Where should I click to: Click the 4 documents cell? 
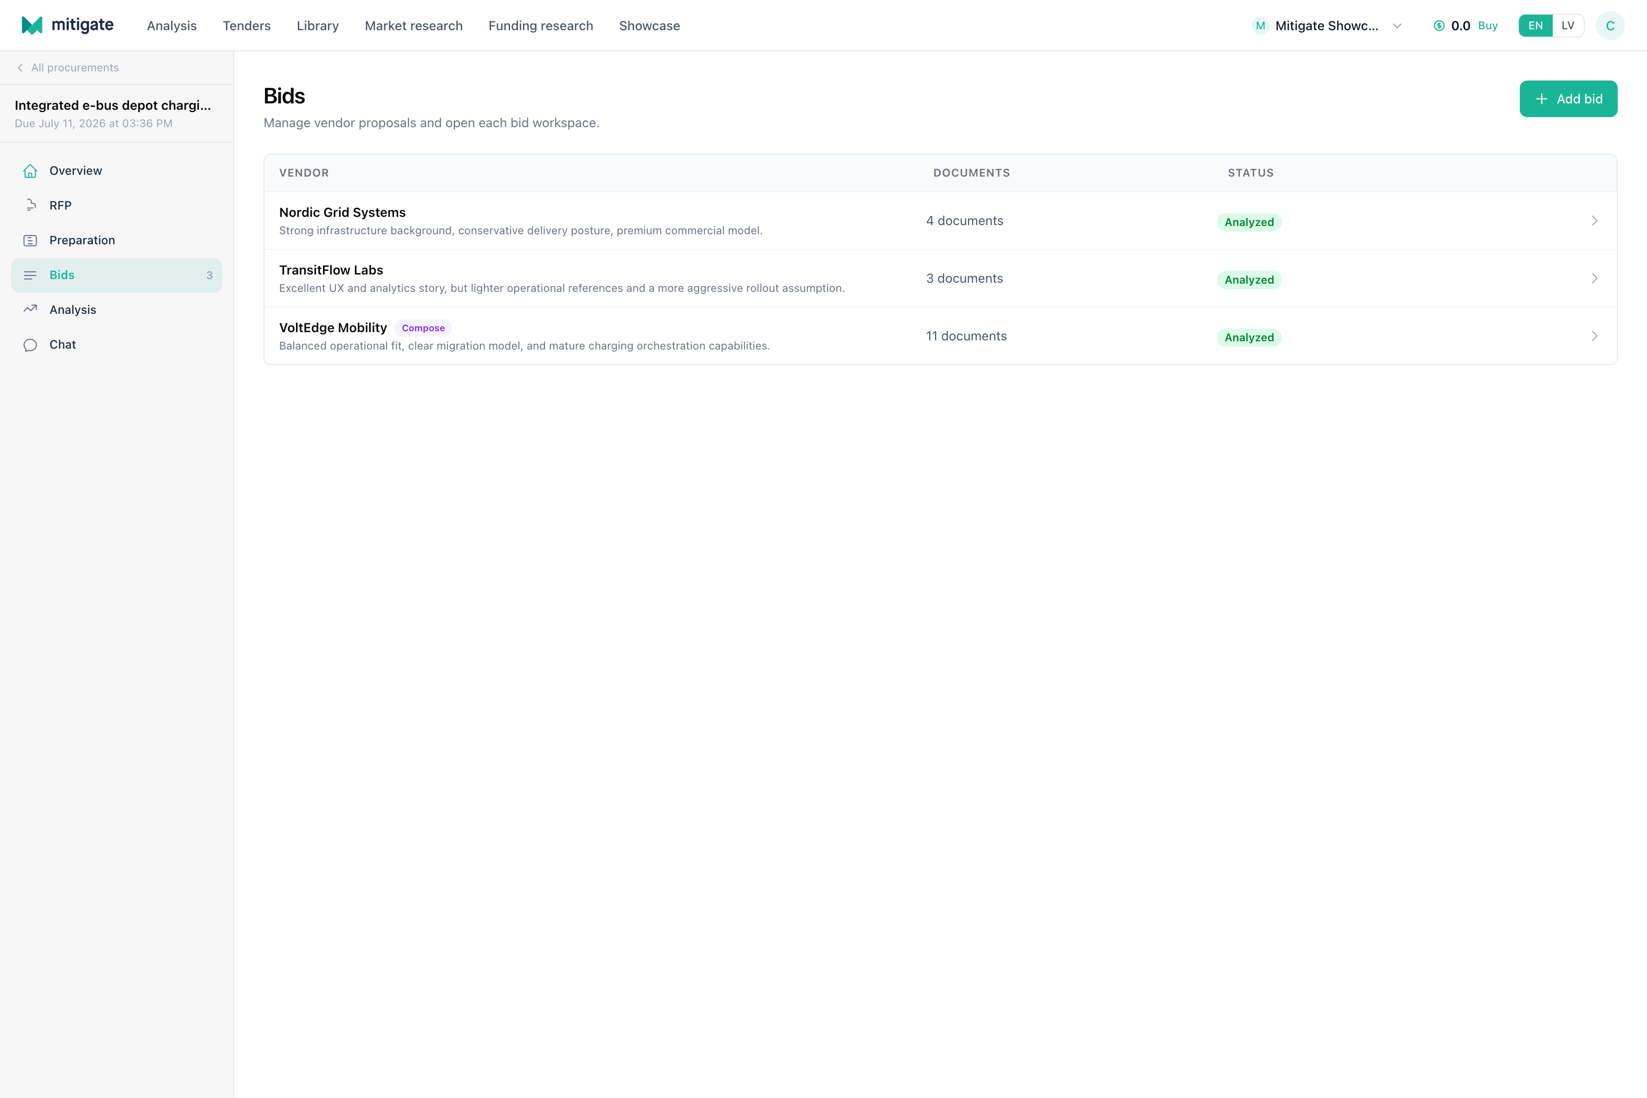tap(964, 221)
